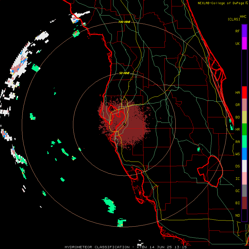249x249 pixels.
Task: Click the 'NEXLAB-College of DuPage' credit text
Action: click(221, 3)
